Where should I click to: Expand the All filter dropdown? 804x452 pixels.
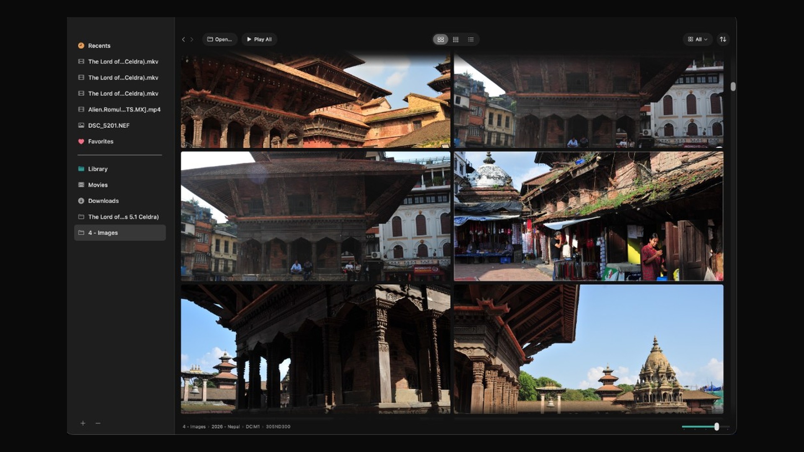[697, 39]
